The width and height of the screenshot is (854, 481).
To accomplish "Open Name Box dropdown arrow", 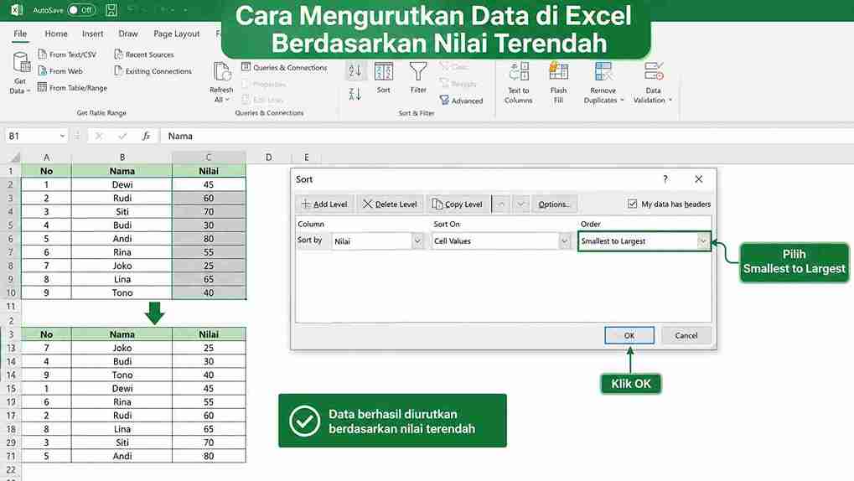I will 62,137.
